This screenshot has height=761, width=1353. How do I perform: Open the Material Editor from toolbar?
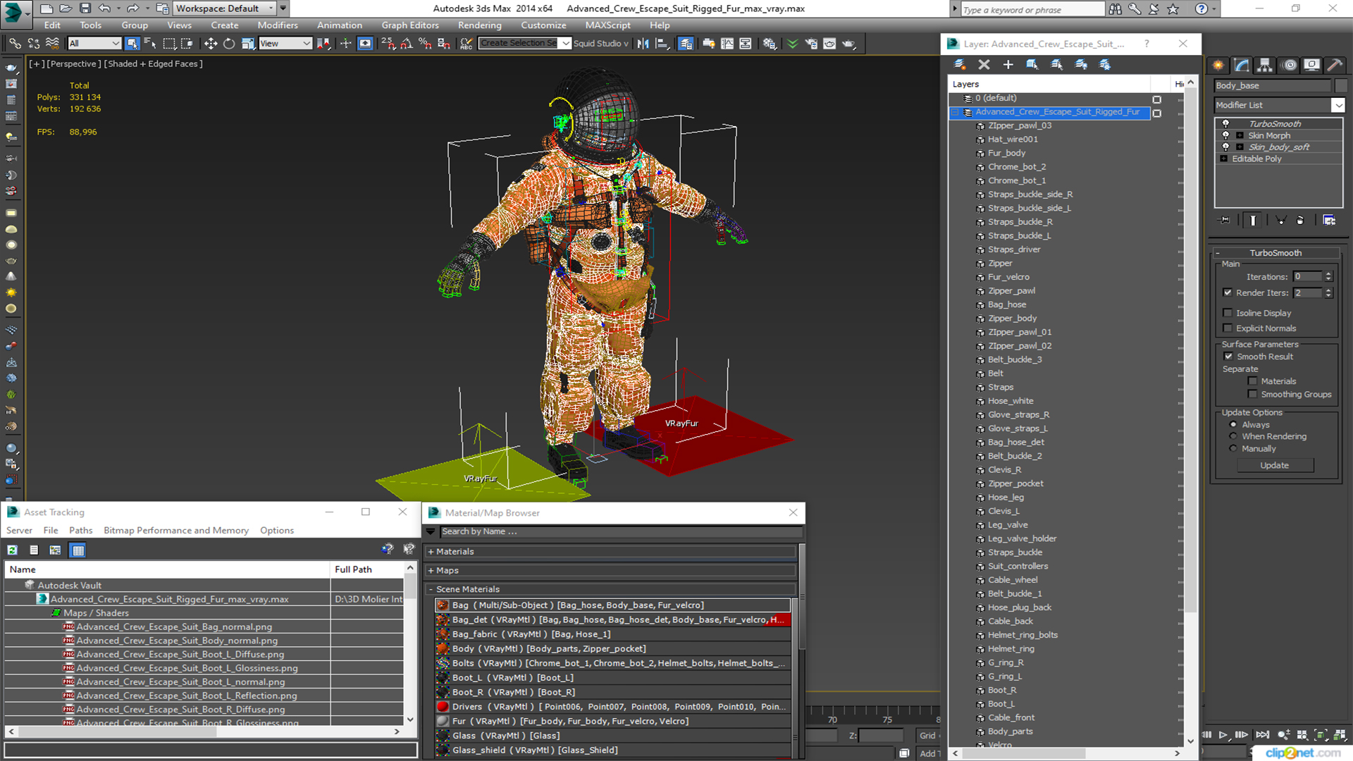(x=770, y=44)
